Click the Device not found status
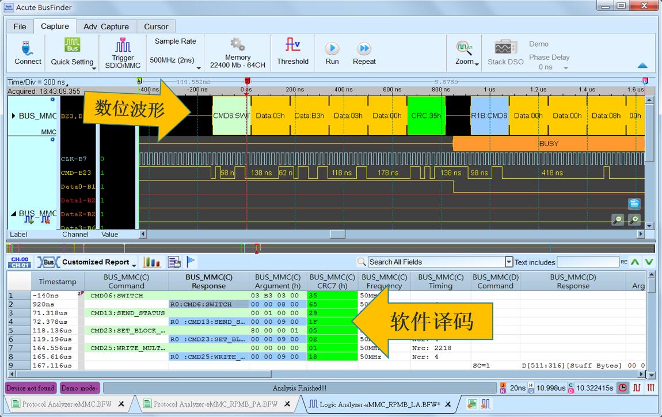 tap(31, 388)
